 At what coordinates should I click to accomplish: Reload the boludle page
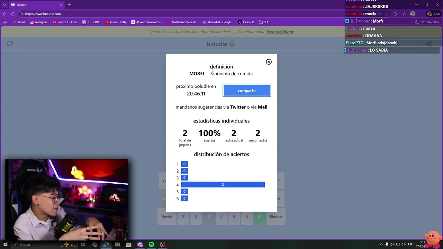[13, 14]
